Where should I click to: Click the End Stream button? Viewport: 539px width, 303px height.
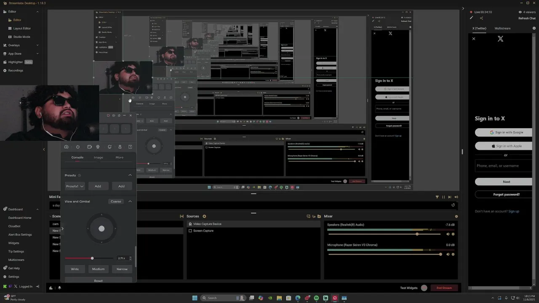[444, 288]
